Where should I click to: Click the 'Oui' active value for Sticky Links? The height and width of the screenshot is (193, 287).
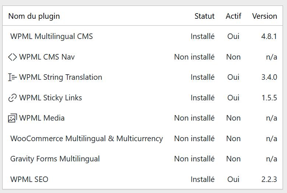click(x=233, y=98)
